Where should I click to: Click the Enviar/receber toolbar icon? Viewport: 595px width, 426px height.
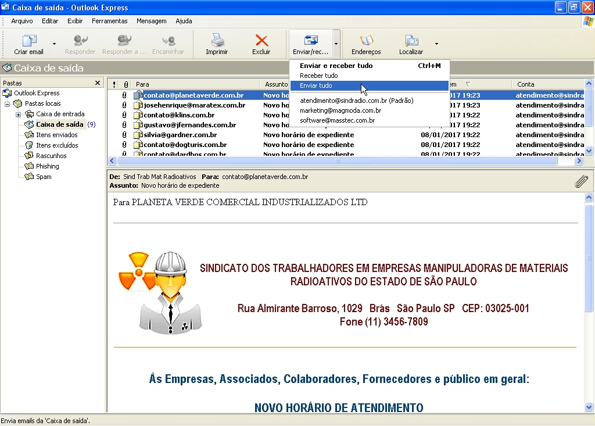coord(311,40)
